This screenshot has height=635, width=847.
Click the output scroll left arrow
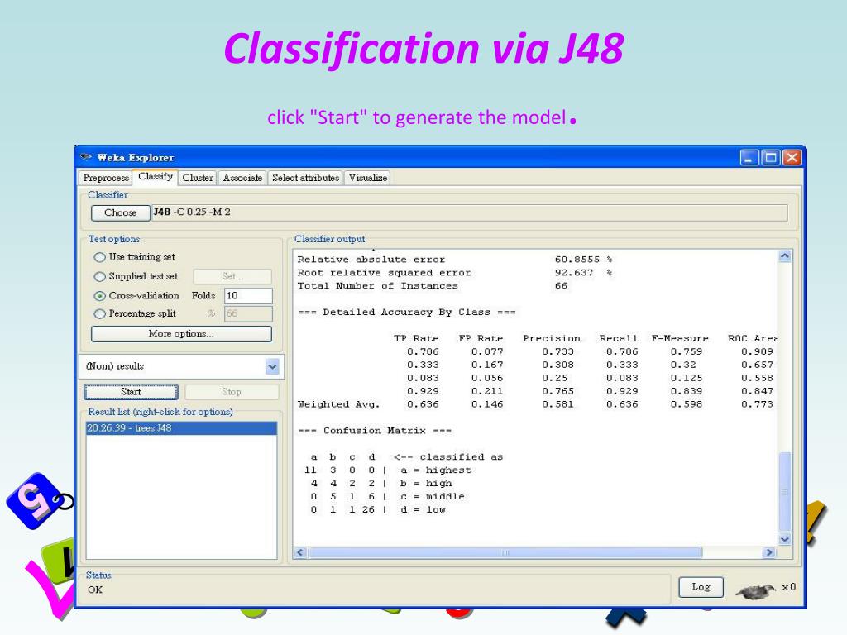(301, 552)
